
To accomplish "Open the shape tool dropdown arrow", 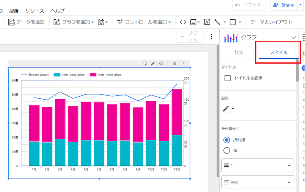I will (240, 22).
